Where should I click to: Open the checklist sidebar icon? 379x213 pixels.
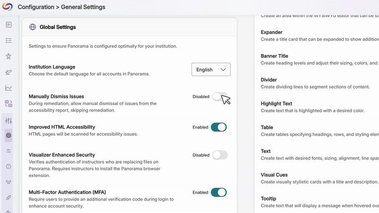click(x=9, y=40)
